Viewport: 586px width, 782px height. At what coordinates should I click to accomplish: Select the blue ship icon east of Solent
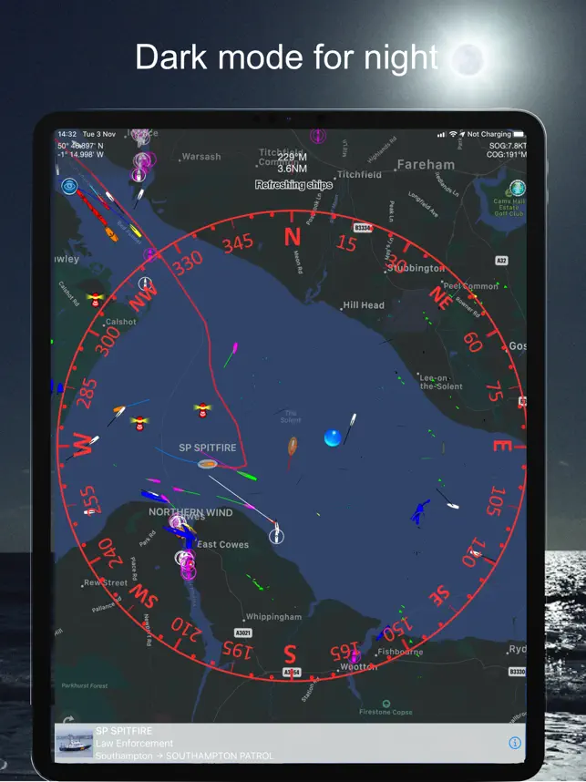[x=420, y=511]
